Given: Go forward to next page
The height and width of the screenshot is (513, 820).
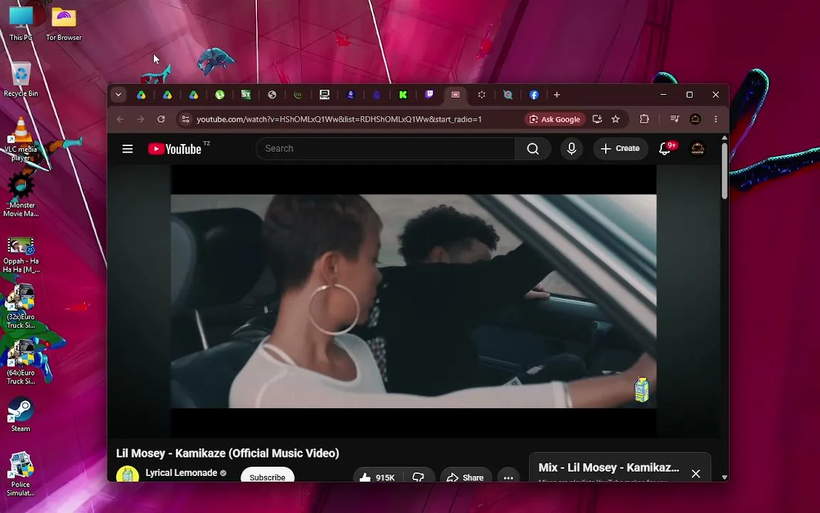Looking at the screenshot, I should pyautogui.click(x=140, y=120).
